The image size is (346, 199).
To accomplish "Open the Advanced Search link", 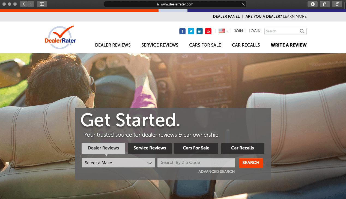I will [x=216, y=172].
